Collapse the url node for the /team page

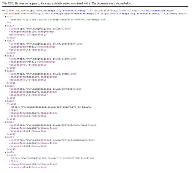[x=6, y=71]
